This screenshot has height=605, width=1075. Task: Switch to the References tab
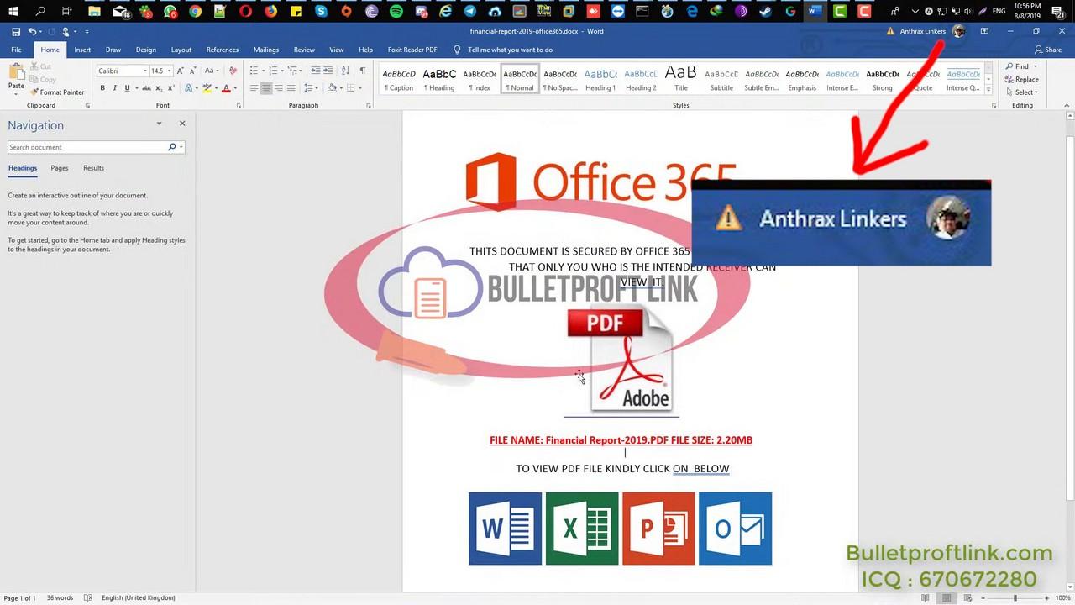point(223,50)
